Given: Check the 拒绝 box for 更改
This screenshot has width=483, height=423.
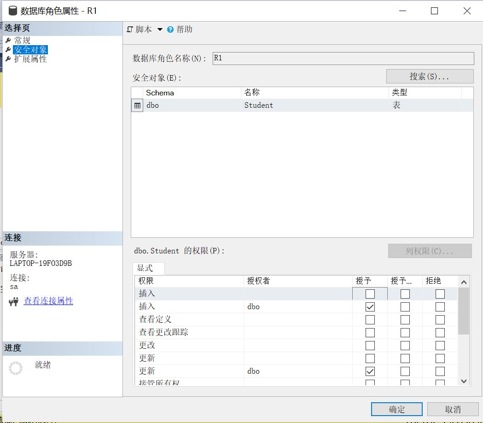Looking at the screenshot, I should coord(440,345).
